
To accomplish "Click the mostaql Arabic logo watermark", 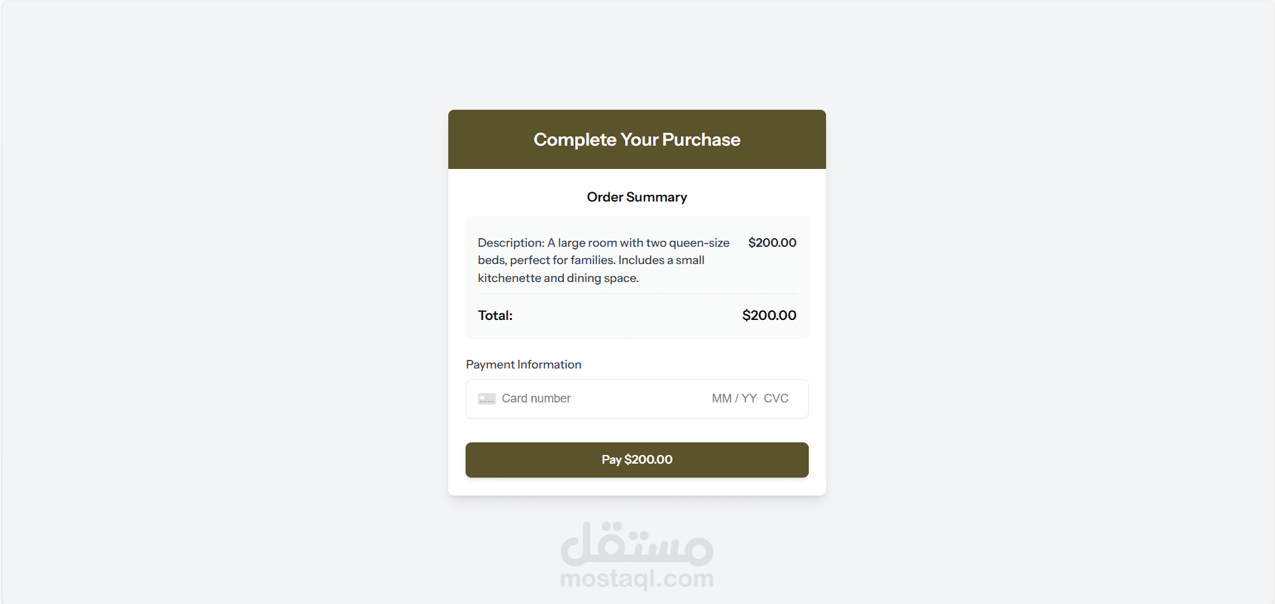I will (637, 543).
